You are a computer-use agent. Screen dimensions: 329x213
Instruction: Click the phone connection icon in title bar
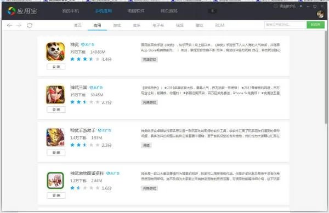(276, 6)
